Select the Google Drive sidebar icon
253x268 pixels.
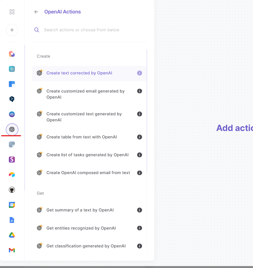[12, 235]
